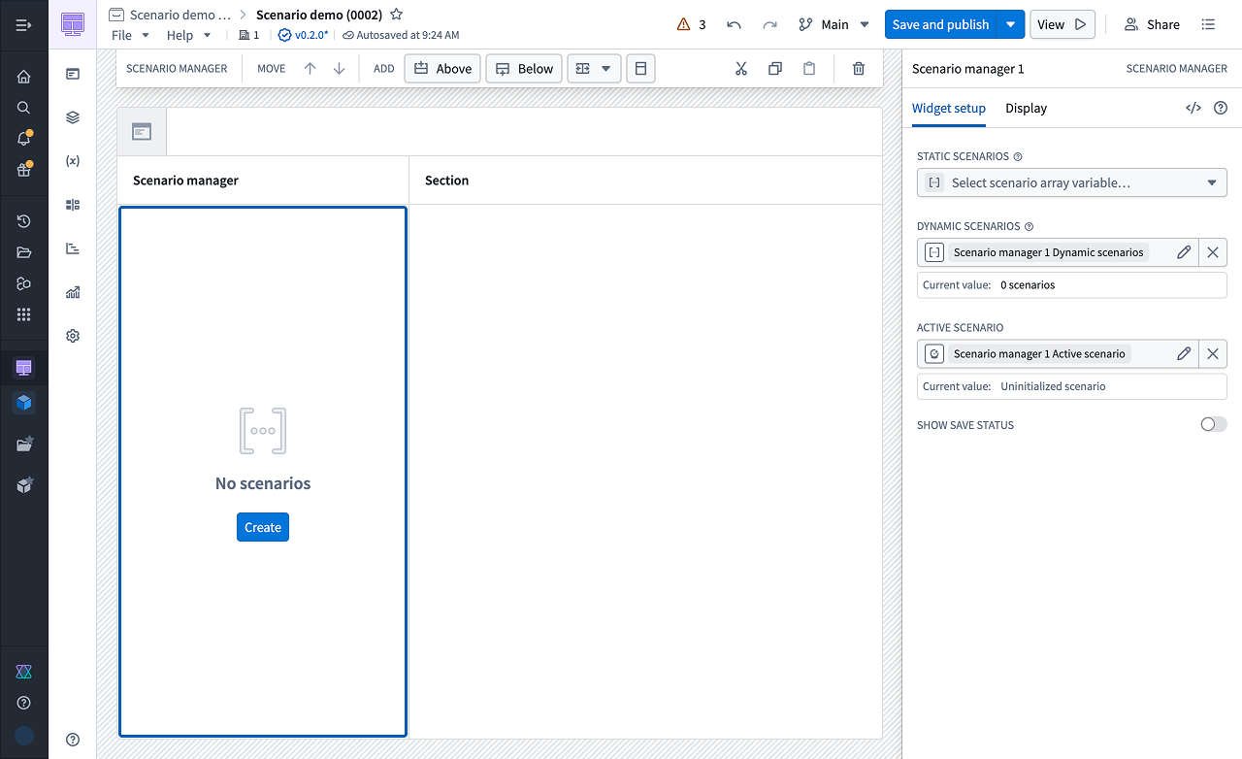Open the warnings indicator showing 3

tap(692, 24)
